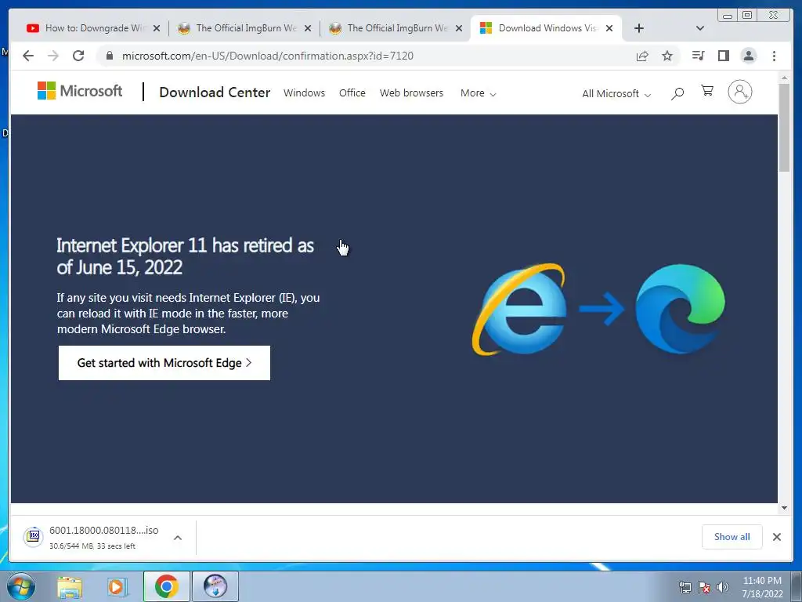Open the shopping cart

pos(707,91)
